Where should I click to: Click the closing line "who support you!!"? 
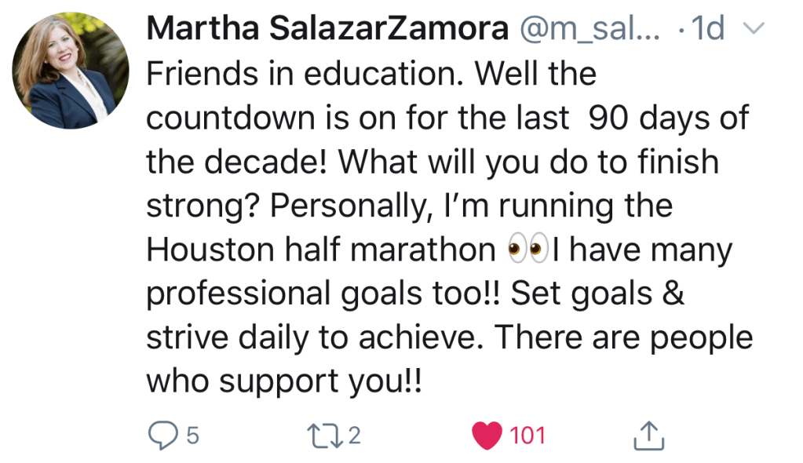[283, 382]
